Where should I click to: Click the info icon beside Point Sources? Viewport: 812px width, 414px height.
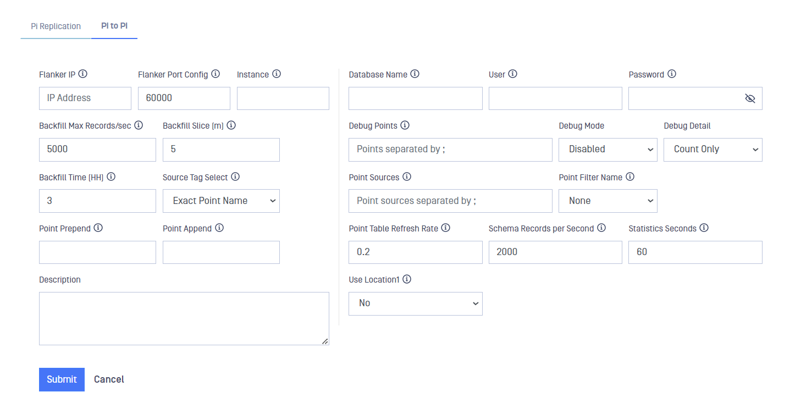[407, 176]
